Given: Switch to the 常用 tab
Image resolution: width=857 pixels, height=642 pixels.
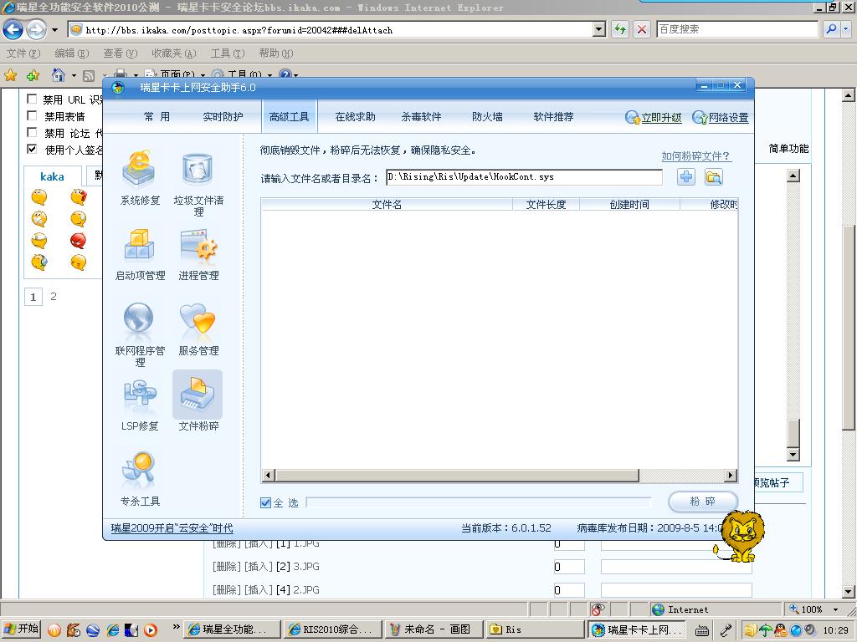Looking at the screenshot, I should [157, 117].
